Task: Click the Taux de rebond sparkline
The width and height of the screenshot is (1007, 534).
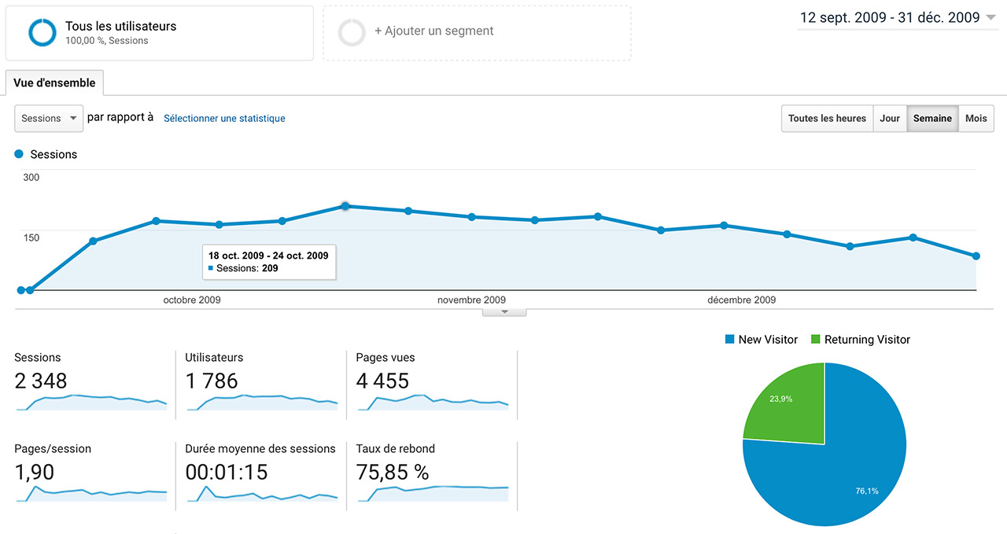Action: 432,493
